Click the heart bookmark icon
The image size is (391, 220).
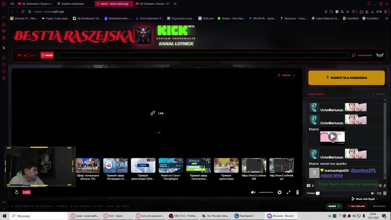353,12
